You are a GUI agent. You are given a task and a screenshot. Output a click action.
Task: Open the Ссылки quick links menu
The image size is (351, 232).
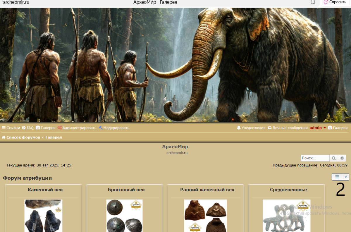[11, 128]
